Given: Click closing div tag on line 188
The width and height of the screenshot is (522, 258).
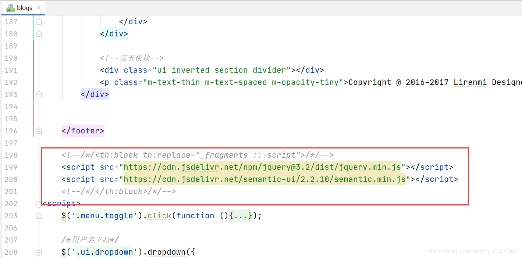Looking at the screenshot, I should pos(114,34).
